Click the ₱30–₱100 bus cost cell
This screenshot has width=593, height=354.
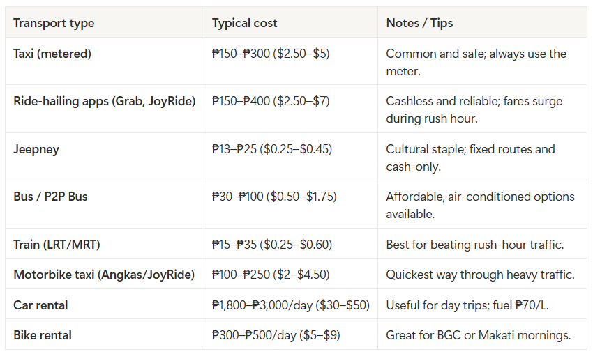point(274,197)
